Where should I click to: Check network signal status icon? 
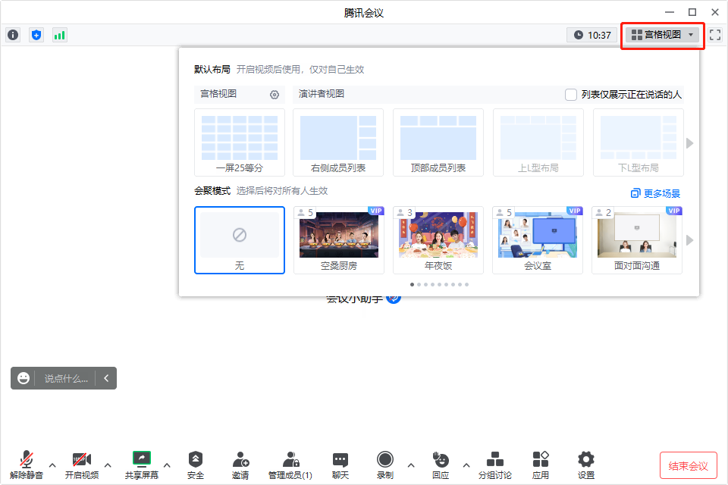pos(59,35)
